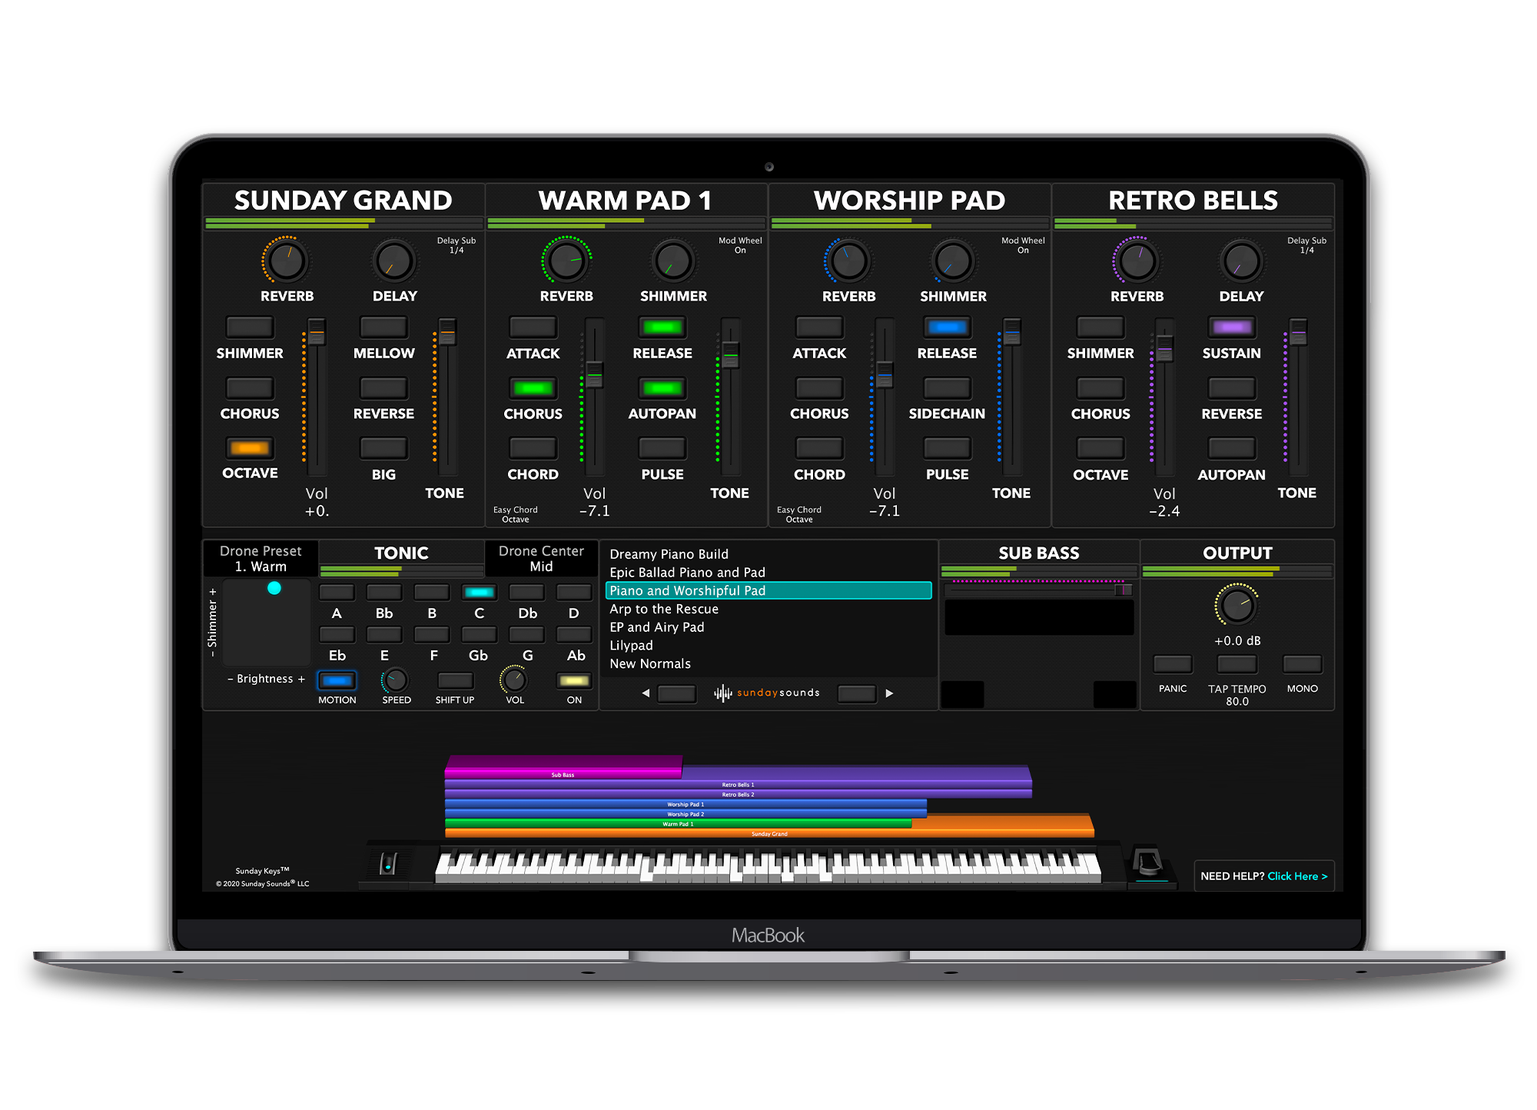Adjust Sunday Grand Vol fader

(x=317, y=333)
